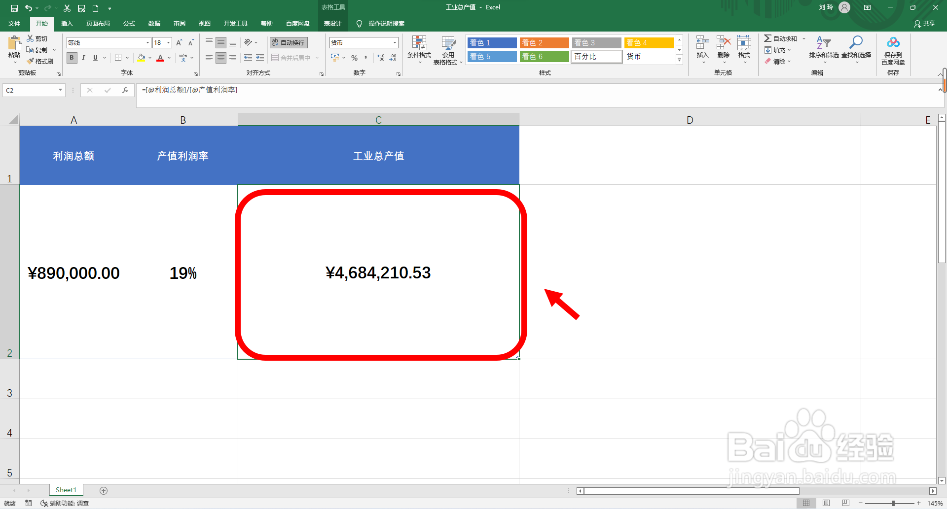
Task: Open the alignment settings dialog launcher
Action: (322, 74)
